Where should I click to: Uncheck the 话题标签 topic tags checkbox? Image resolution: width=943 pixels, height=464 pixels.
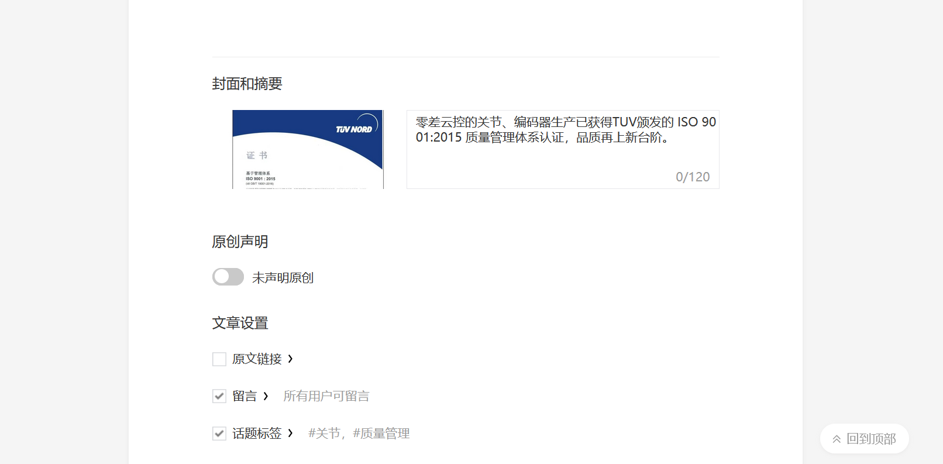[219, 434]
